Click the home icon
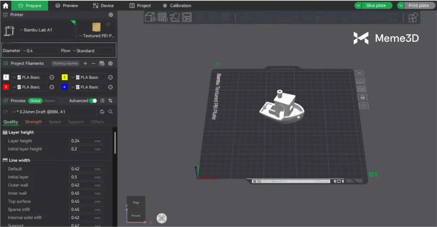The width and height of the screenshot is (437, 227). pos(6,6)
